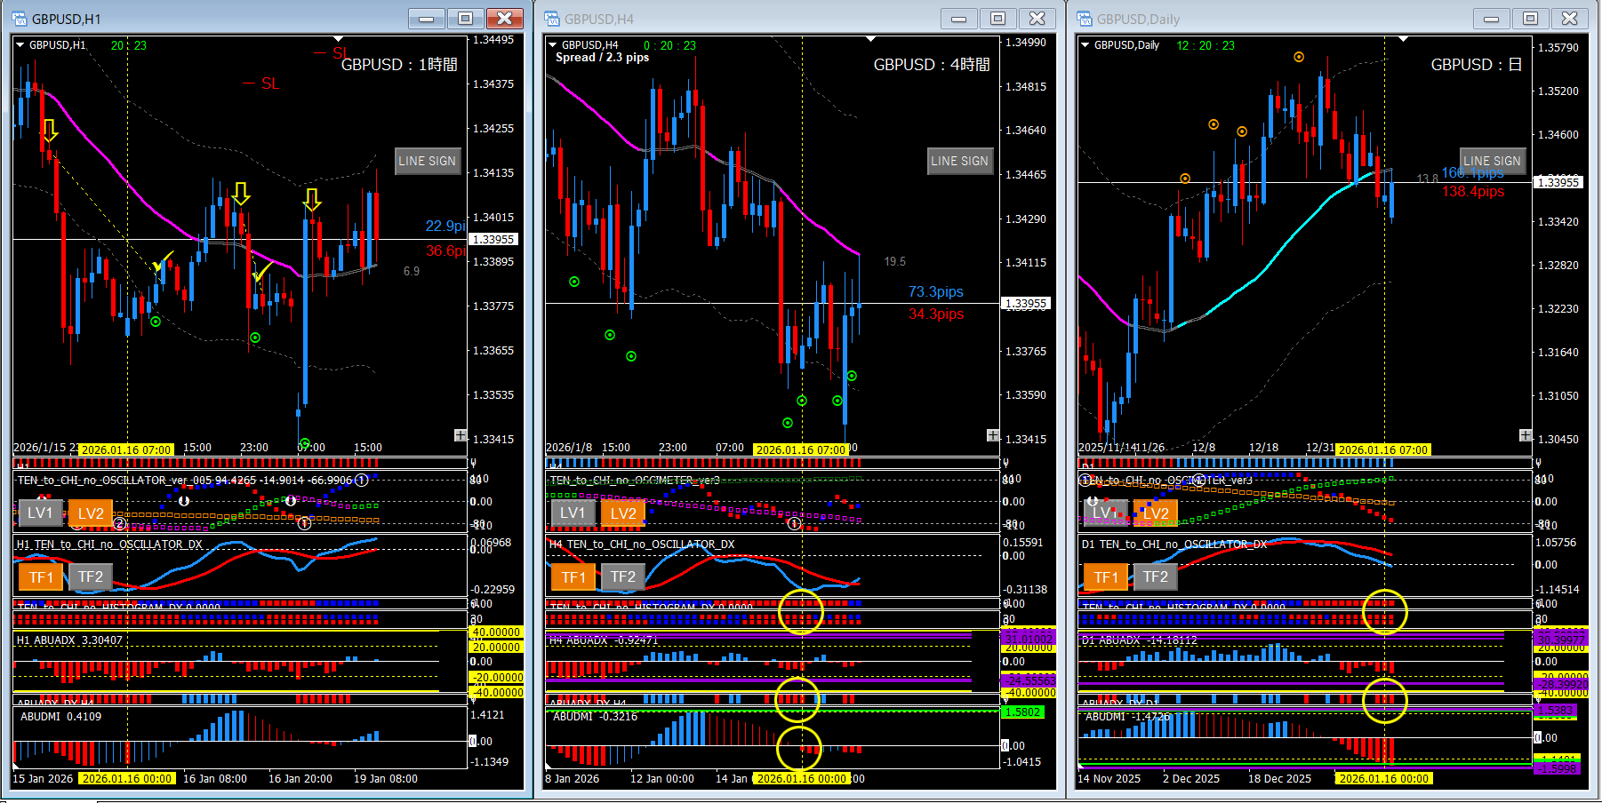This screenshot has width=1602, height=803.
Task: Click the 'GBPUSD : 4時間' chart label
Action: point(932,65)
